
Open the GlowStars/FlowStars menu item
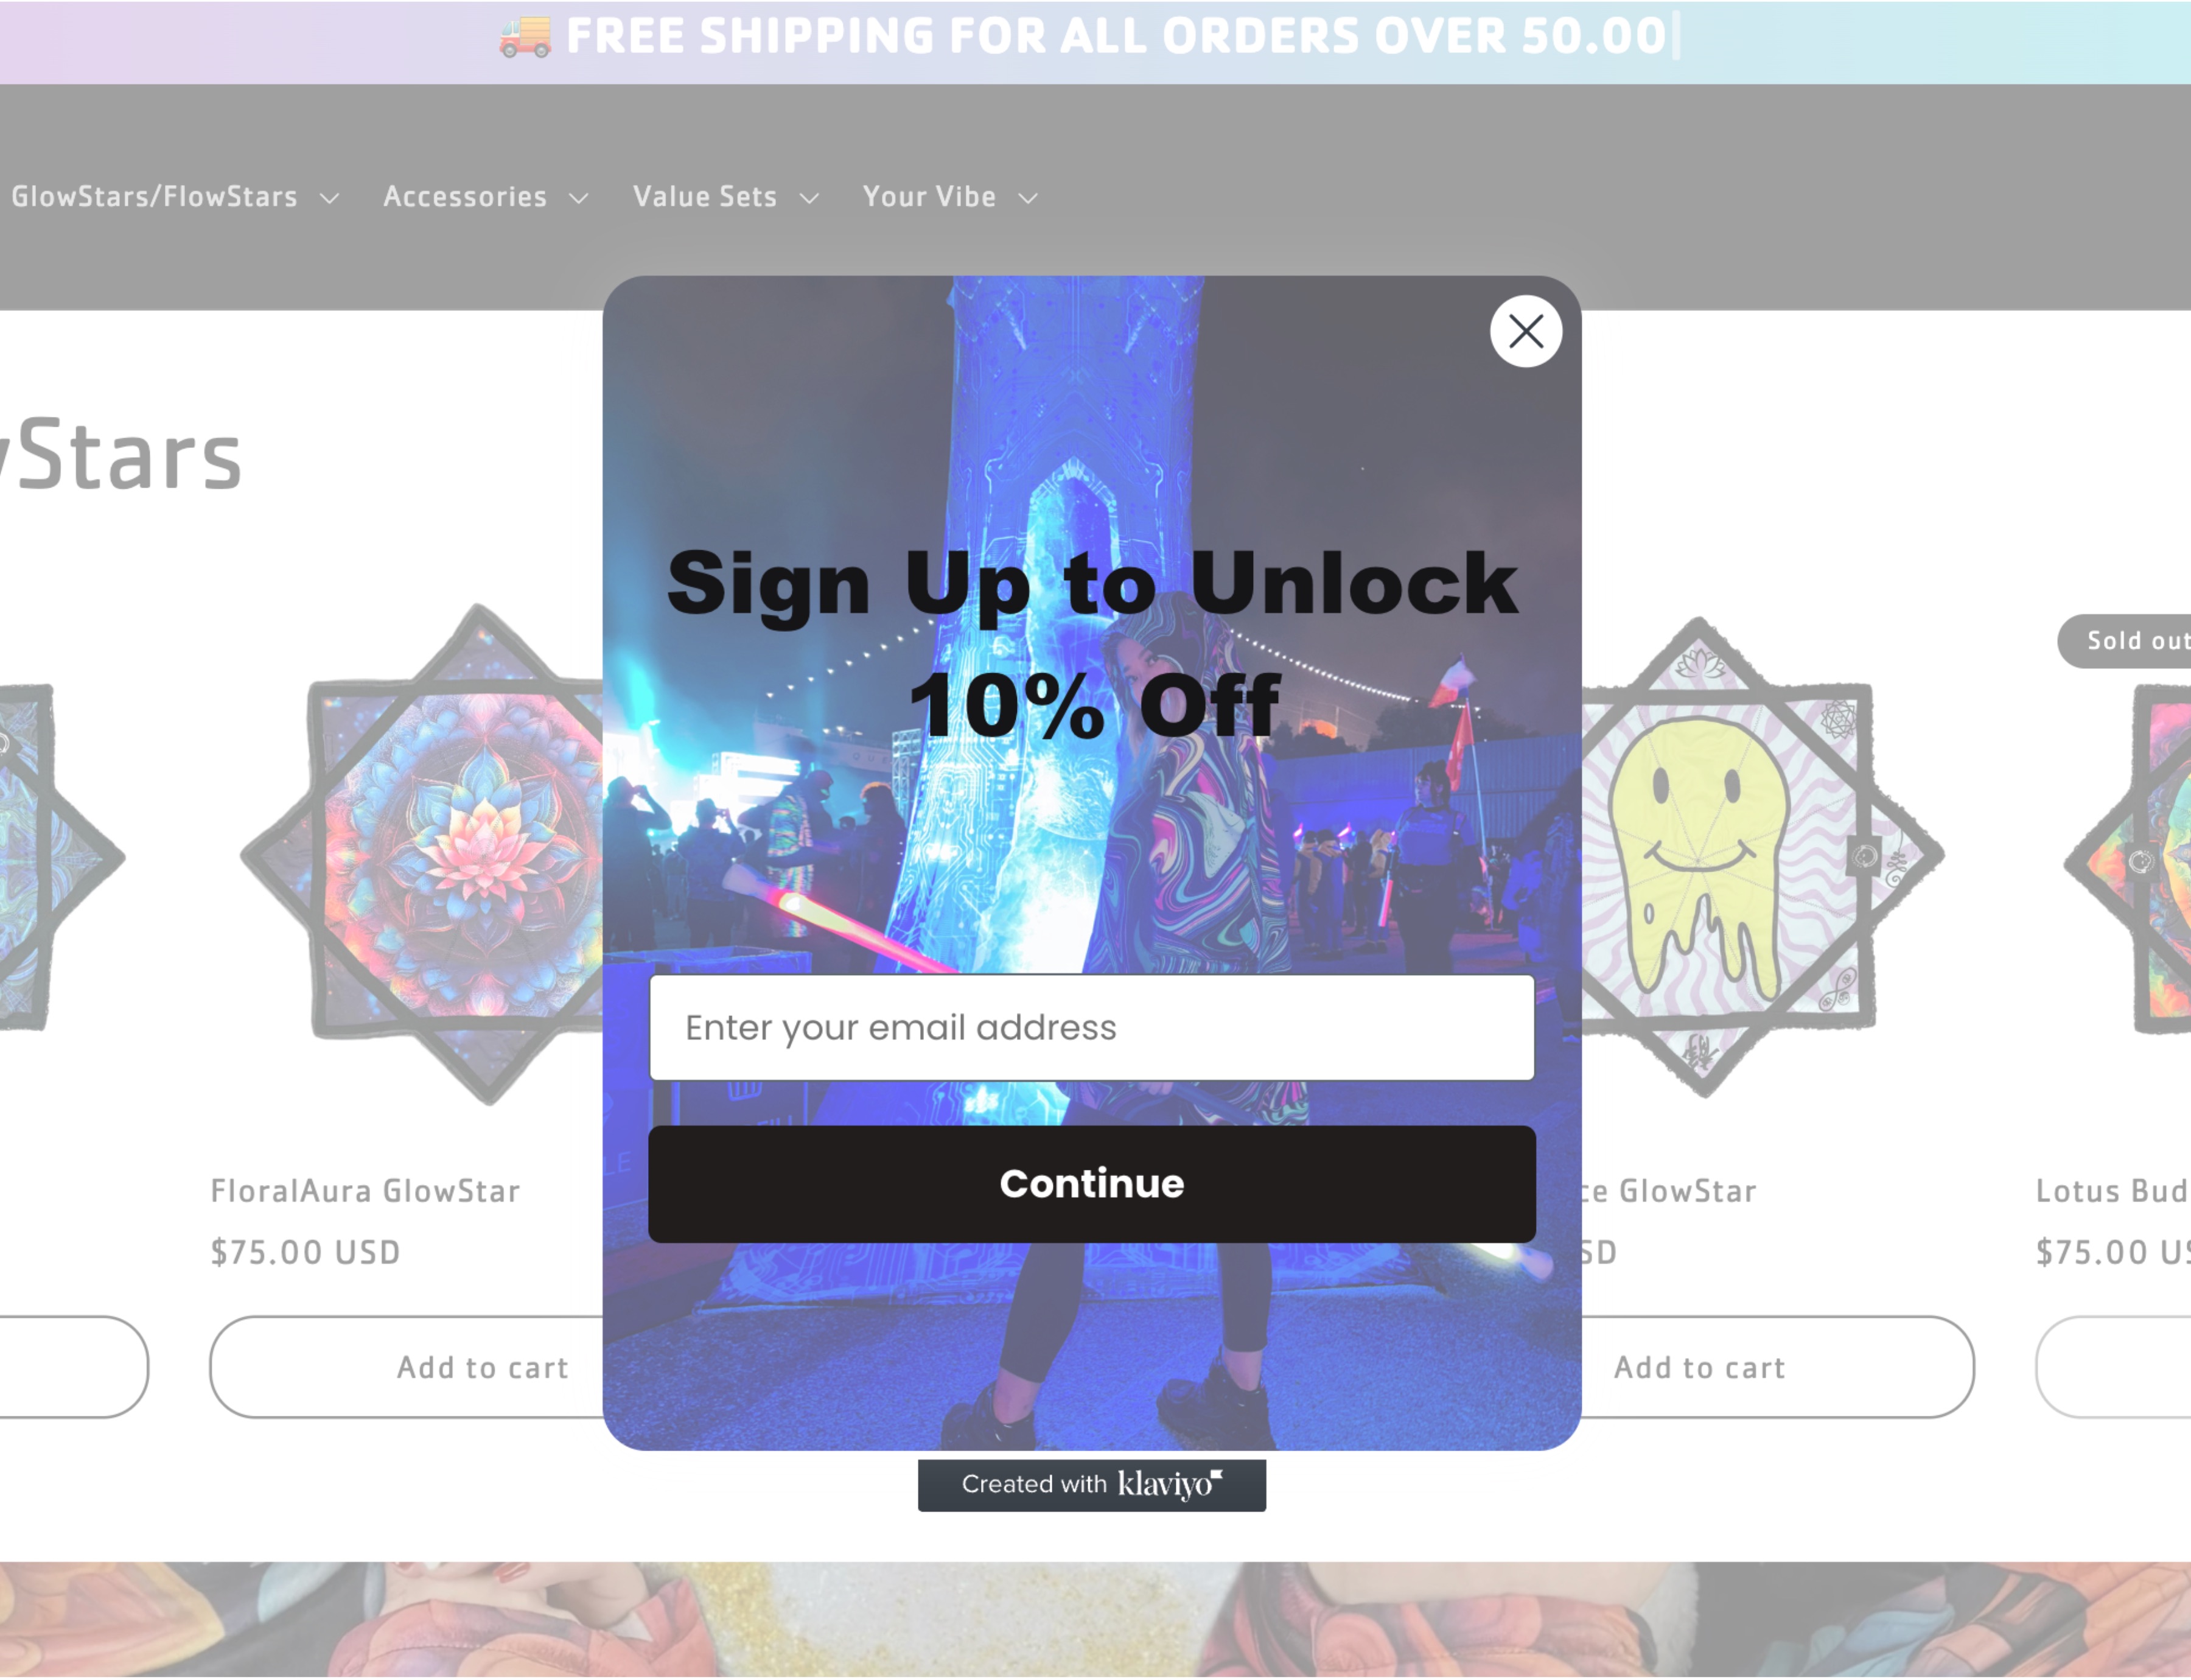(x=155, y=197)
